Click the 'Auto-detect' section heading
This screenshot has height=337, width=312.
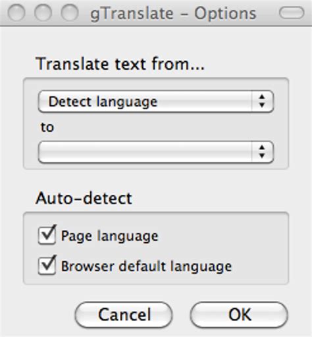pyautogui.click(x=84, y=198)
